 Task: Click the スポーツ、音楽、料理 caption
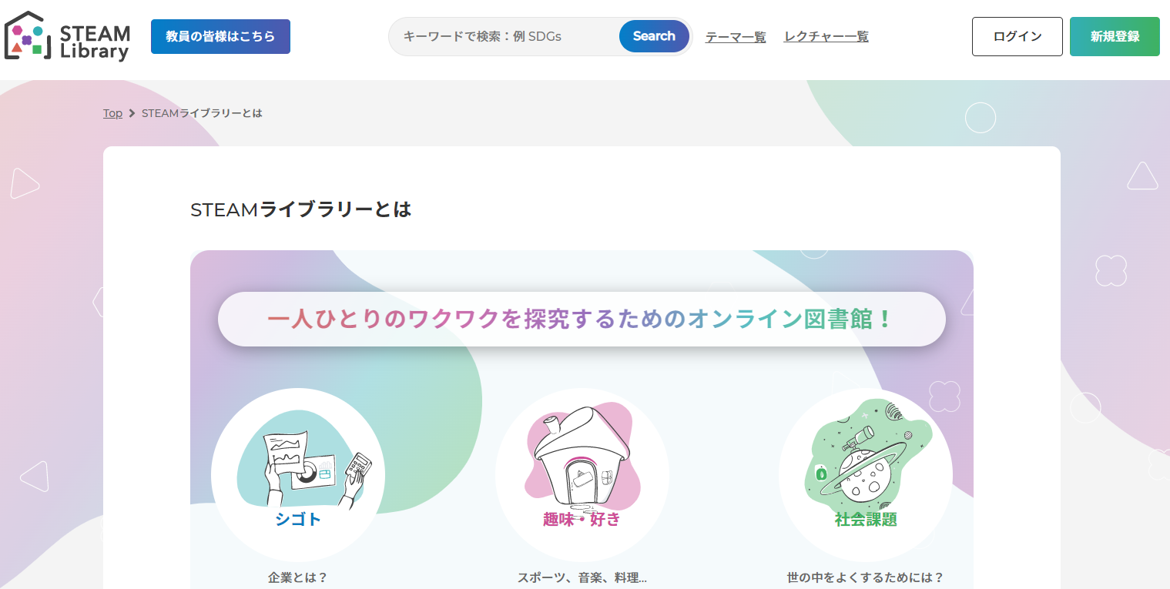(582, 577)
